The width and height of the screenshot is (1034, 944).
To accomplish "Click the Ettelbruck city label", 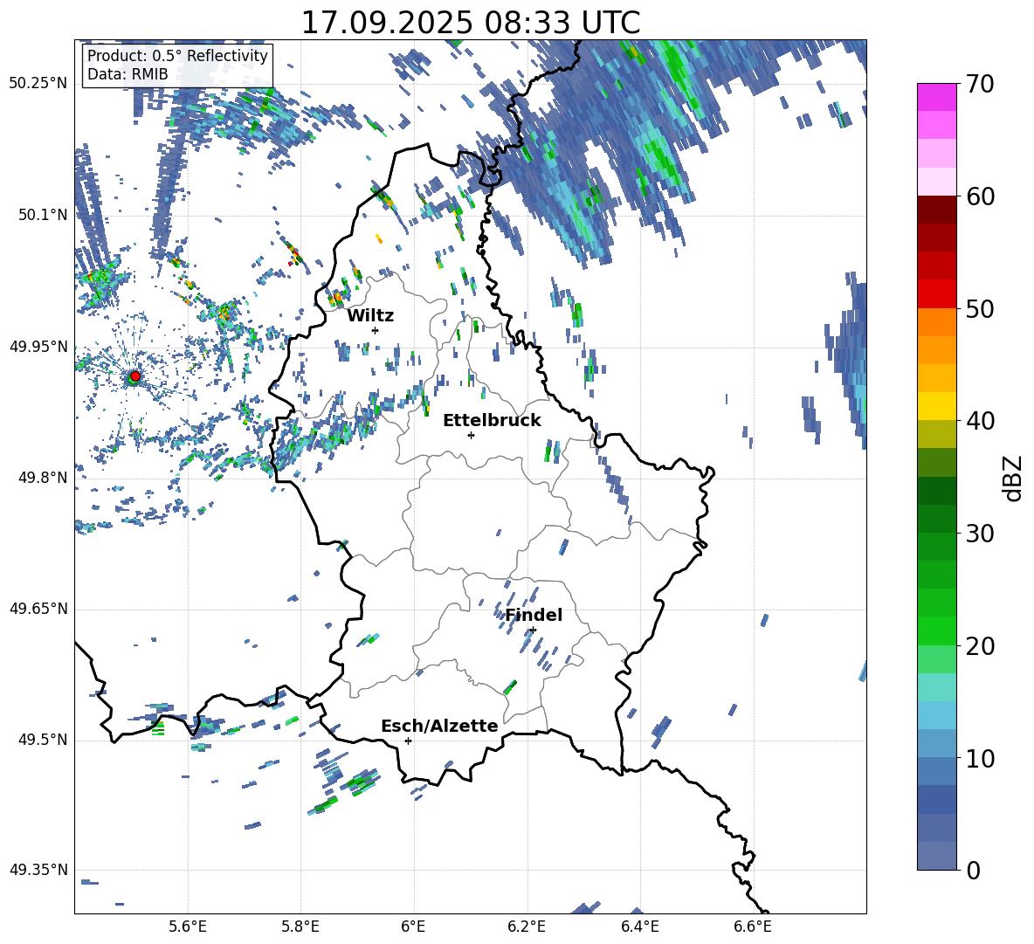I will (492, 421).
